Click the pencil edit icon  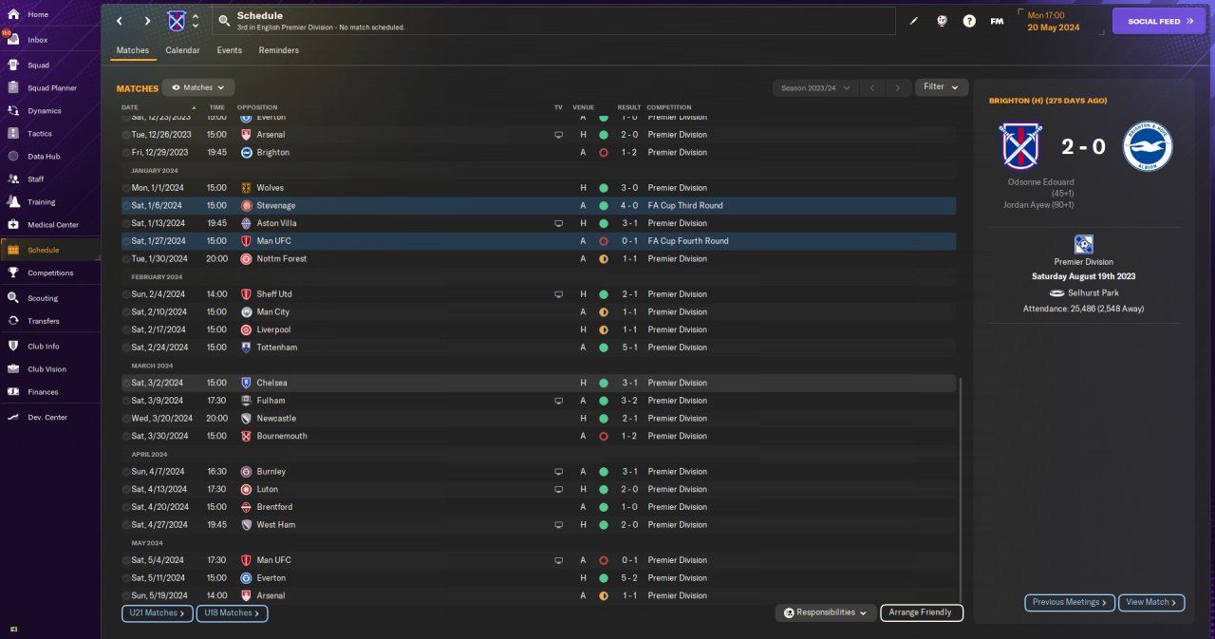point(914,21)
